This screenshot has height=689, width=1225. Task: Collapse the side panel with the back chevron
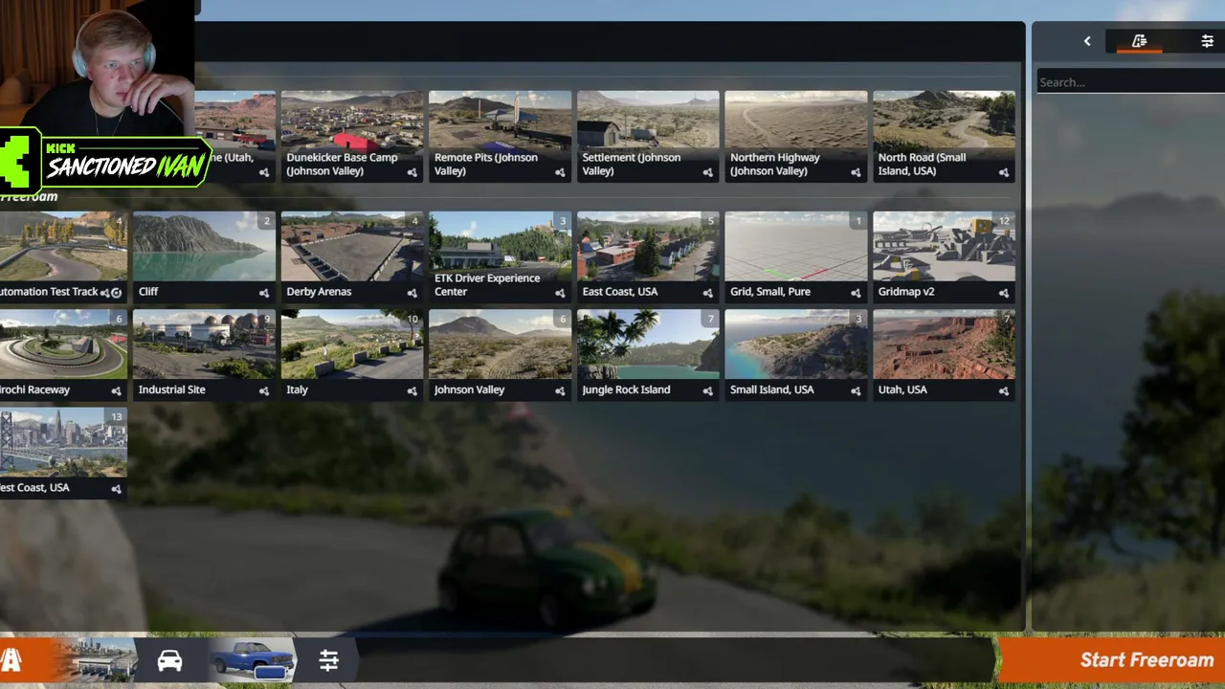pyautogui.click(x=1087, y=41)
